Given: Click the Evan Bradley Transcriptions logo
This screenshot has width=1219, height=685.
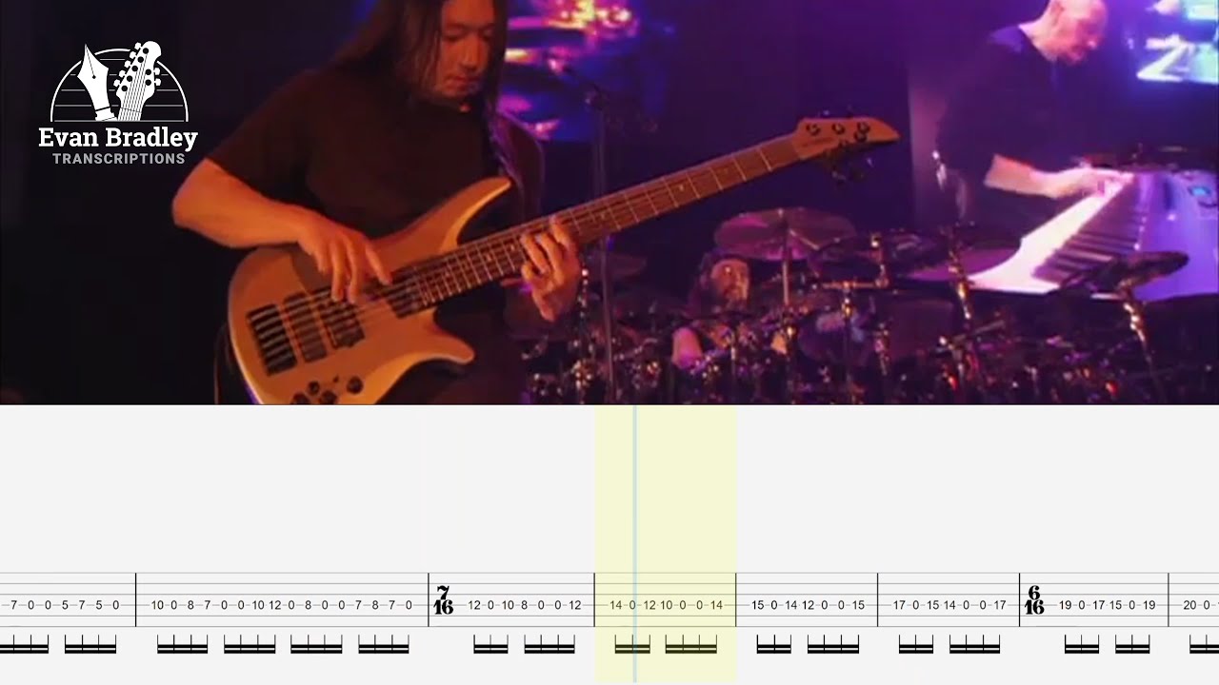Looking at the screenshot, I should coord(118,103).
